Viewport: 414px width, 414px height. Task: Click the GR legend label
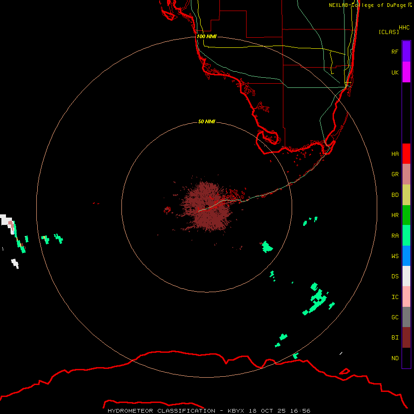point(395,174)
